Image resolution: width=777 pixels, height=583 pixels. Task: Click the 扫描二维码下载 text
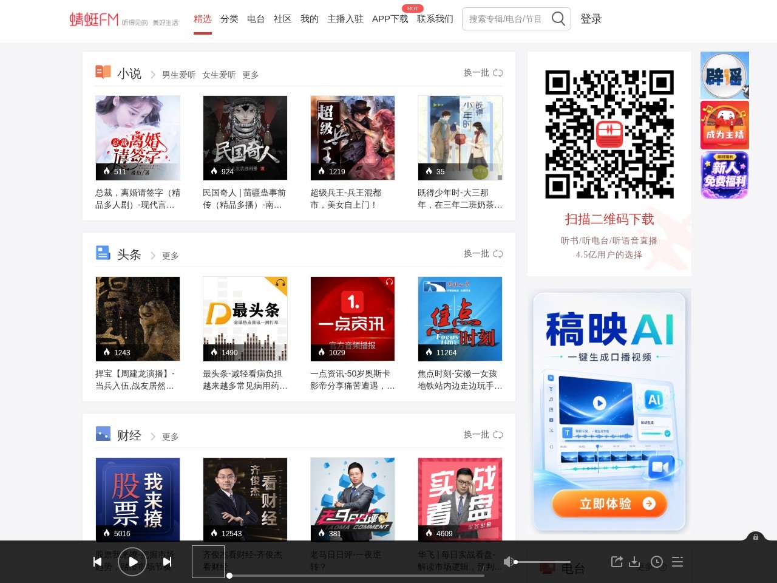pos(609,219)
